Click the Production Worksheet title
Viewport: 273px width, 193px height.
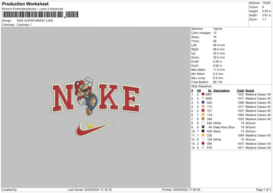(25, 4)
